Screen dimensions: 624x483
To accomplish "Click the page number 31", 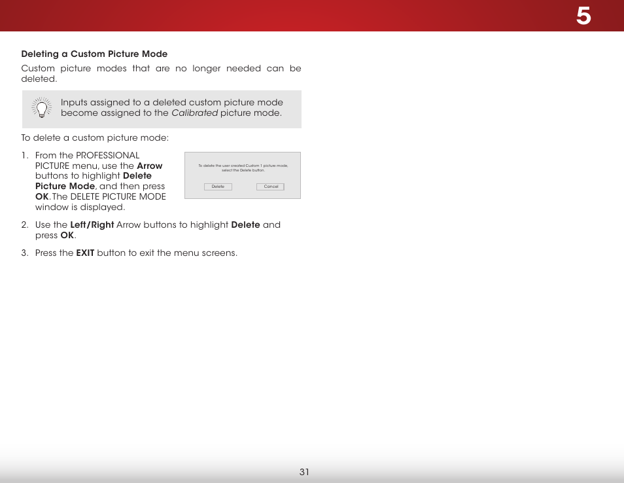I will click(x=304, y=472).
